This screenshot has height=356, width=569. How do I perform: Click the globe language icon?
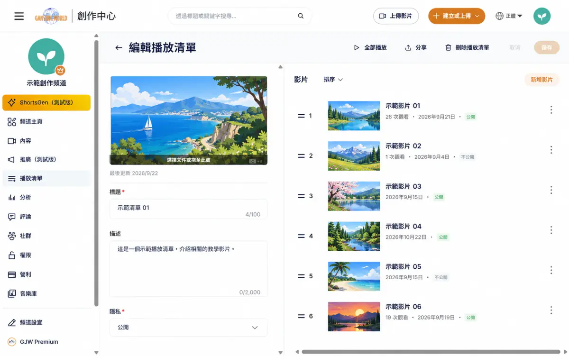click(499, 16)
